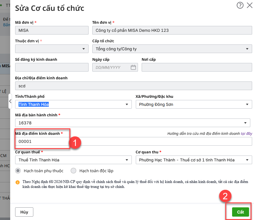Click the help question mark icon
The width and height of the screenshot is (254, 220).
(240, 5)
